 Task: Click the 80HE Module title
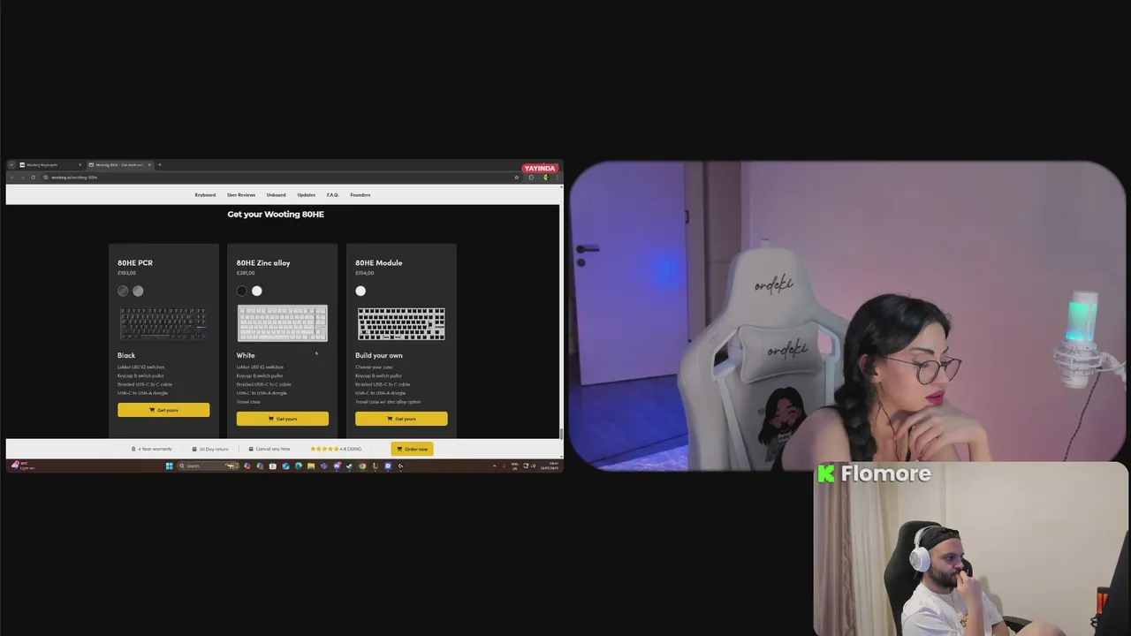pos(379,262)
